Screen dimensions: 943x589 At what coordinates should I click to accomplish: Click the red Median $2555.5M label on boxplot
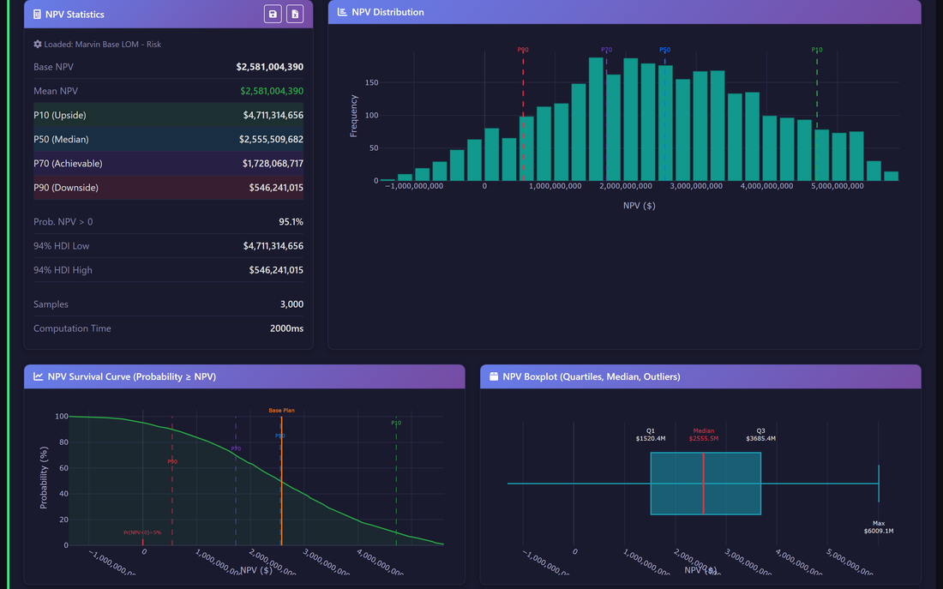click(704, 435)
